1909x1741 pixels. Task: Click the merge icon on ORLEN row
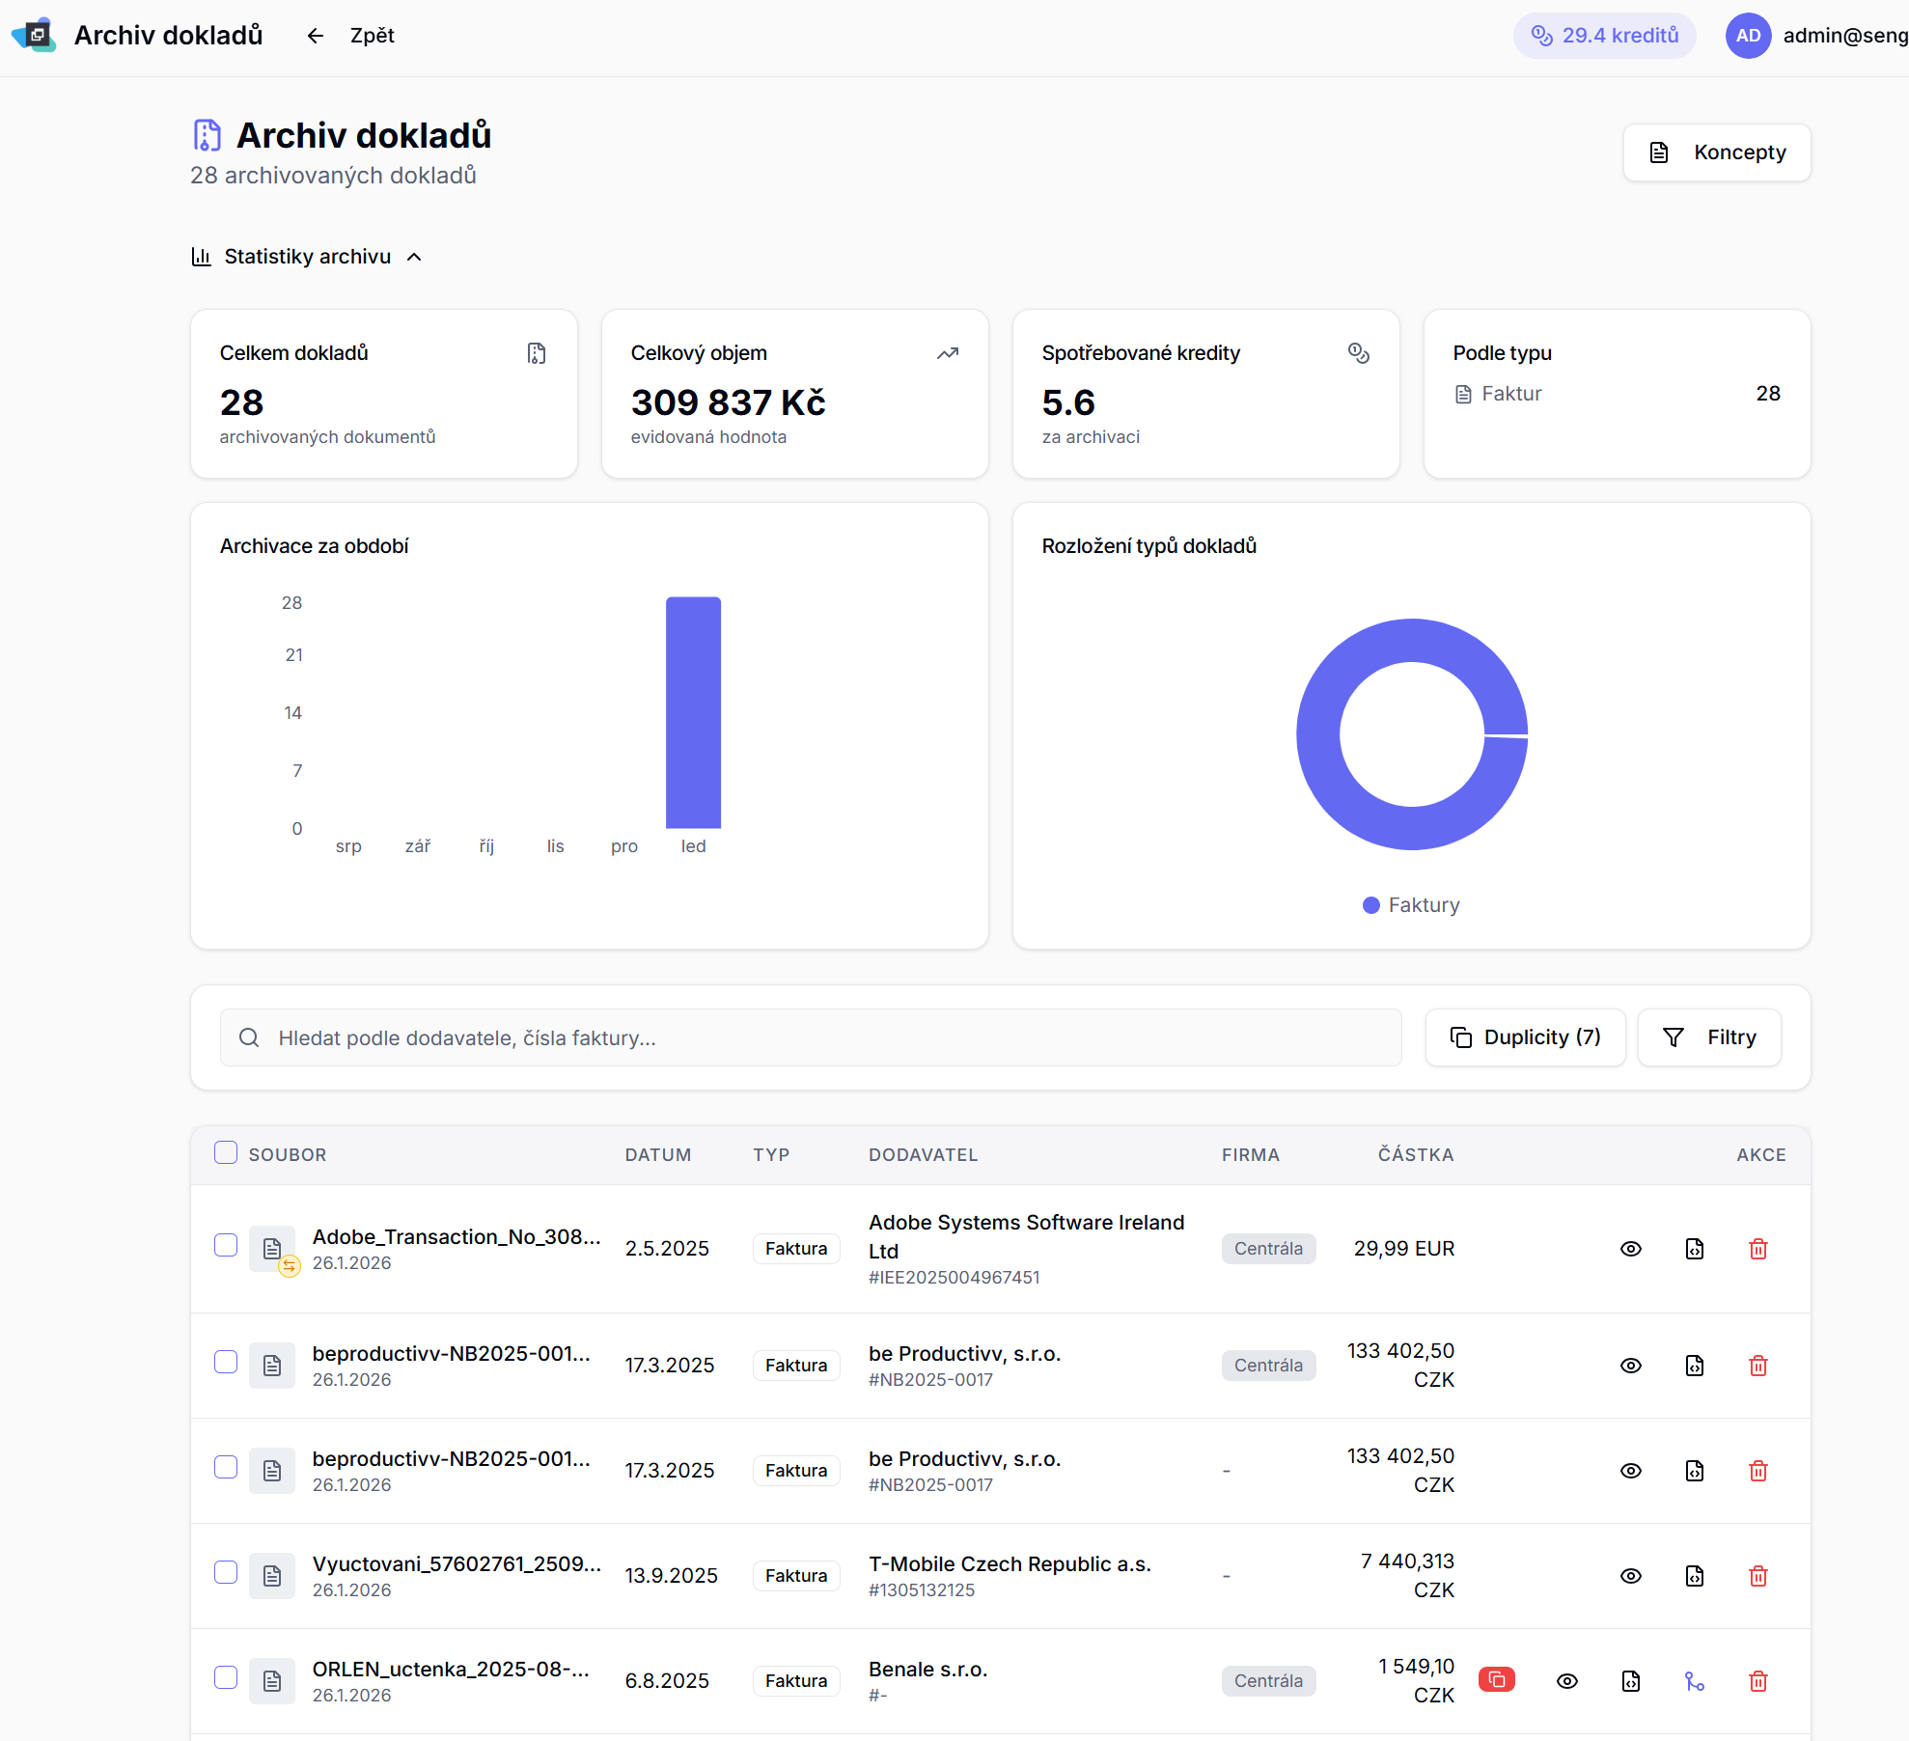[x=1694, y=1681]
